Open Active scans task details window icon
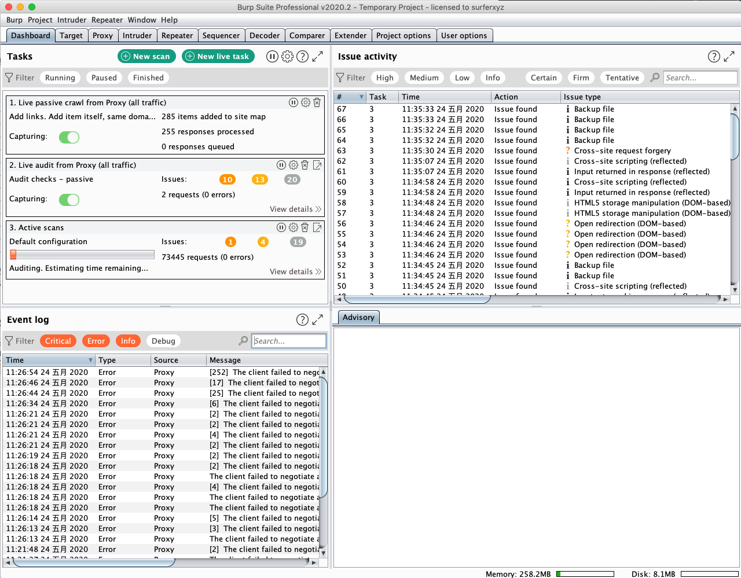 (x=317, y=227)
